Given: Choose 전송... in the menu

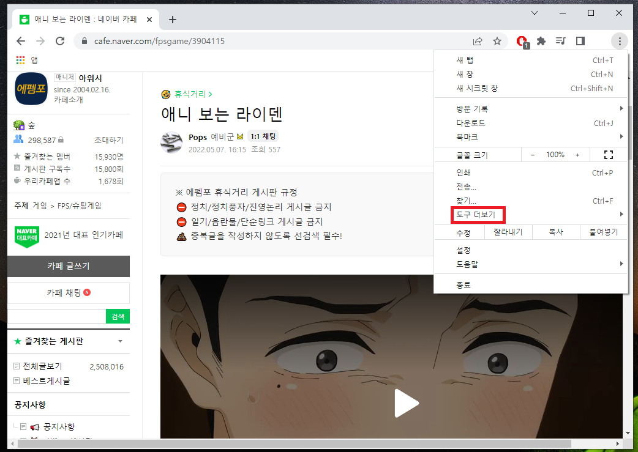Looking at the screenshot, I should [531, 187].
